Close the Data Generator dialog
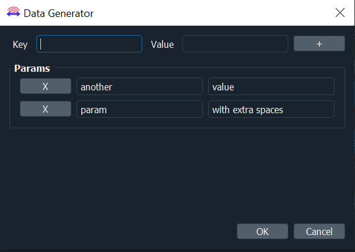355x252 pixels. coord(340,13)
